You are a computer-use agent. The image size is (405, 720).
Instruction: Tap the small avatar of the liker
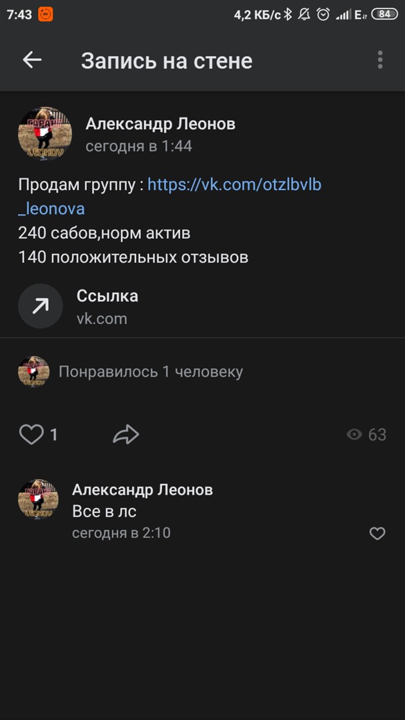[x=33, y=372]
